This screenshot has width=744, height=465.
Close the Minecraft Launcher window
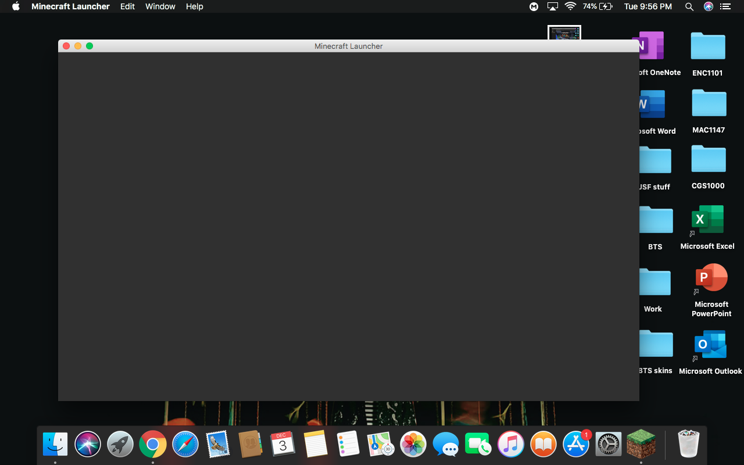[x=66, y=46]
